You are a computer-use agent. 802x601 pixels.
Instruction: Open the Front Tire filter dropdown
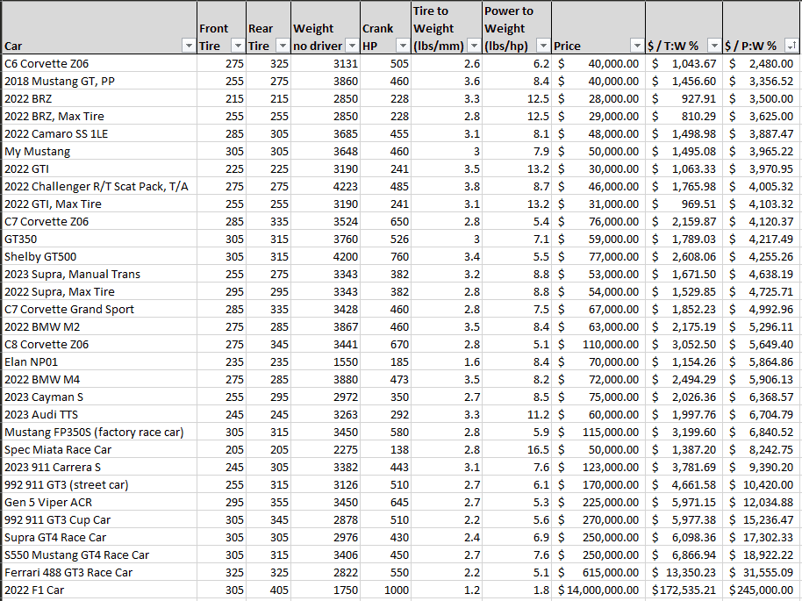point(238,46)
